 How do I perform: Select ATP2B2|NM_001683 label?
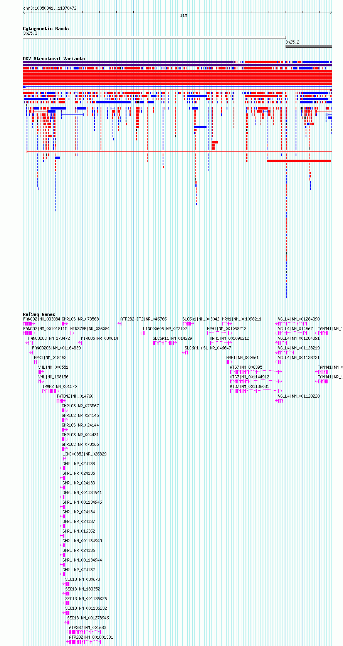click(88, 627)
